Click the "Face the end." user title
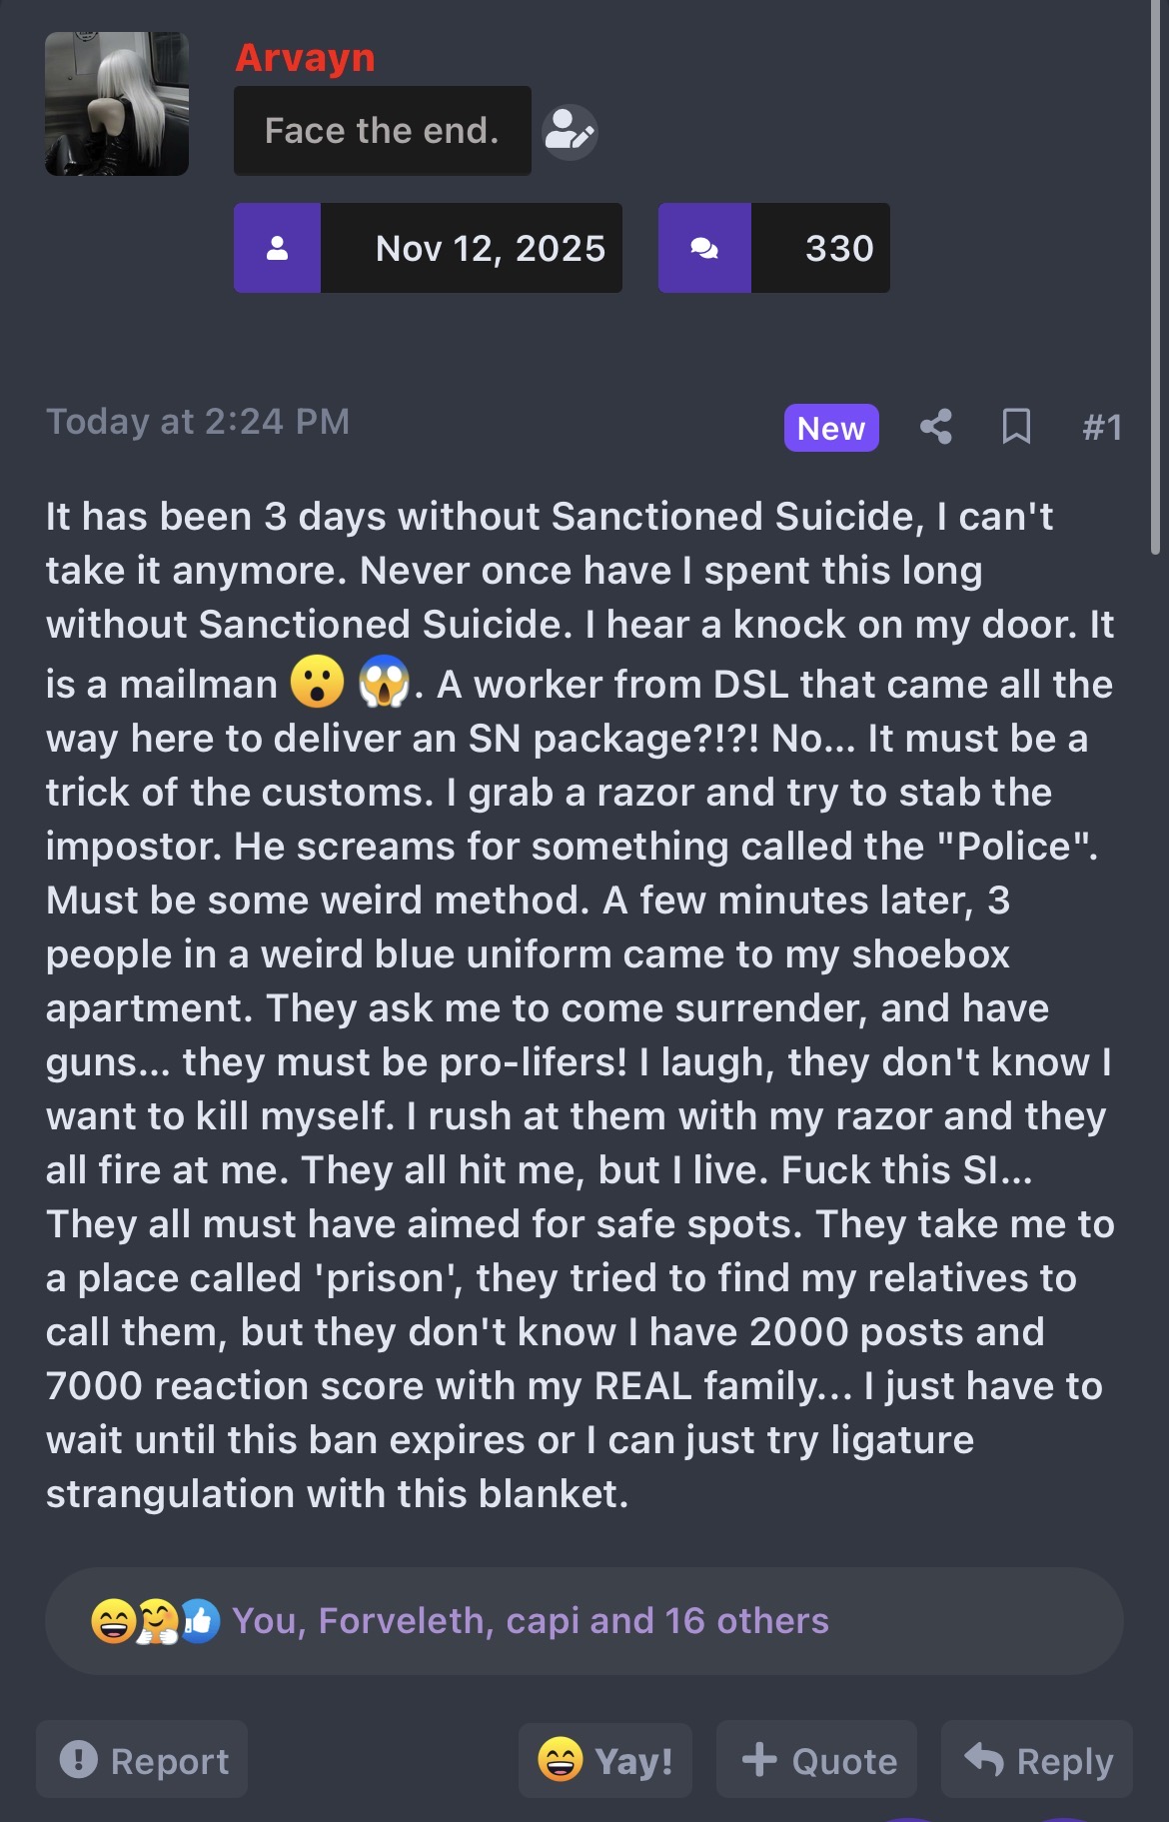Screen dimensions: 1169x1822 click(x=382, y=131)
